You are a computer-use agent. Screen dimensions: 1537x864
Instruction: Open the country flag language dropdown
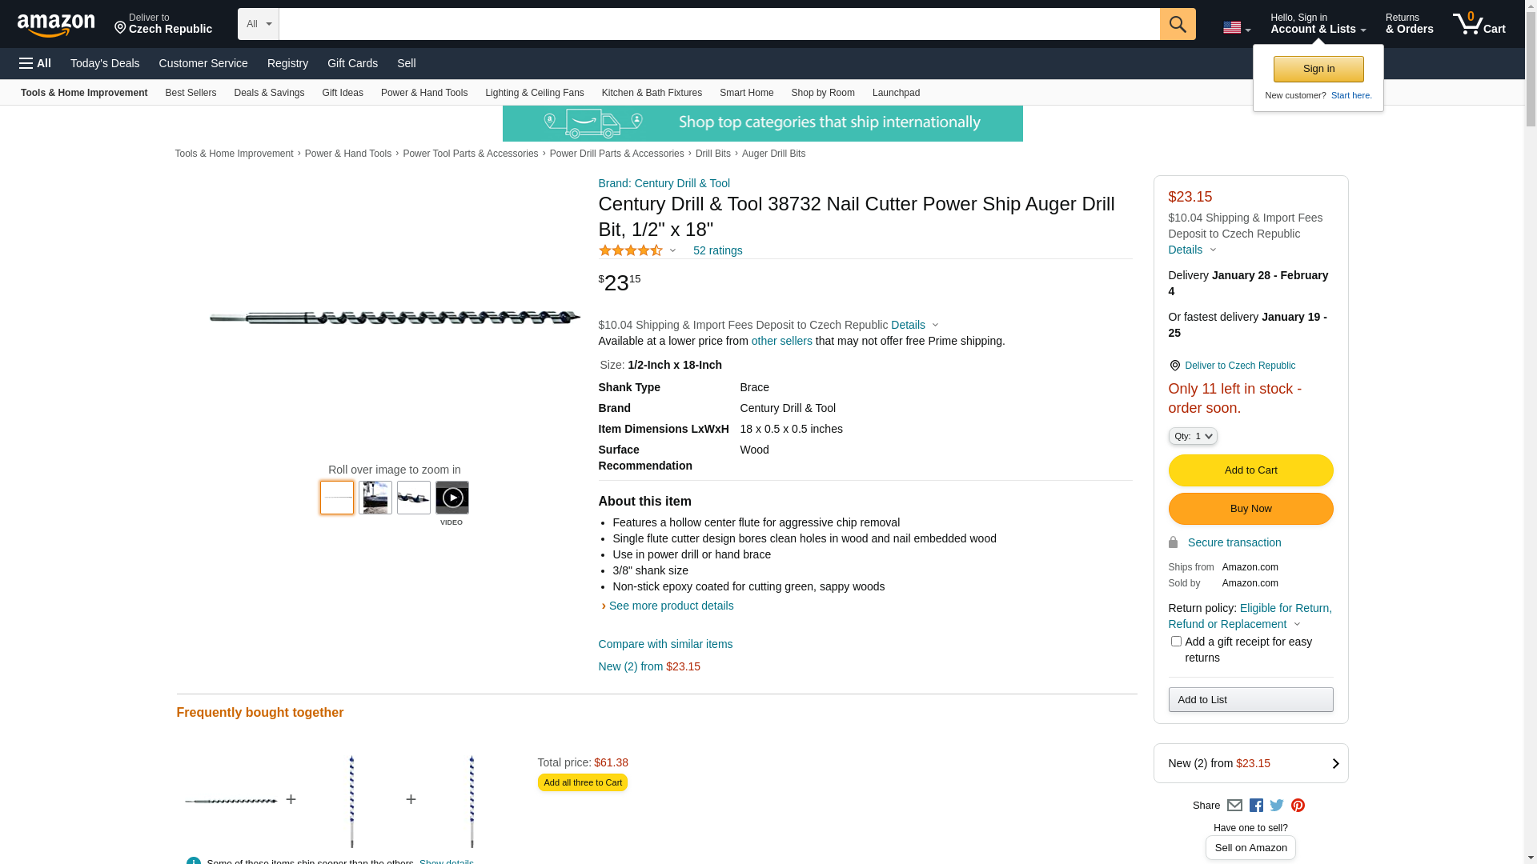(1236, 28)
